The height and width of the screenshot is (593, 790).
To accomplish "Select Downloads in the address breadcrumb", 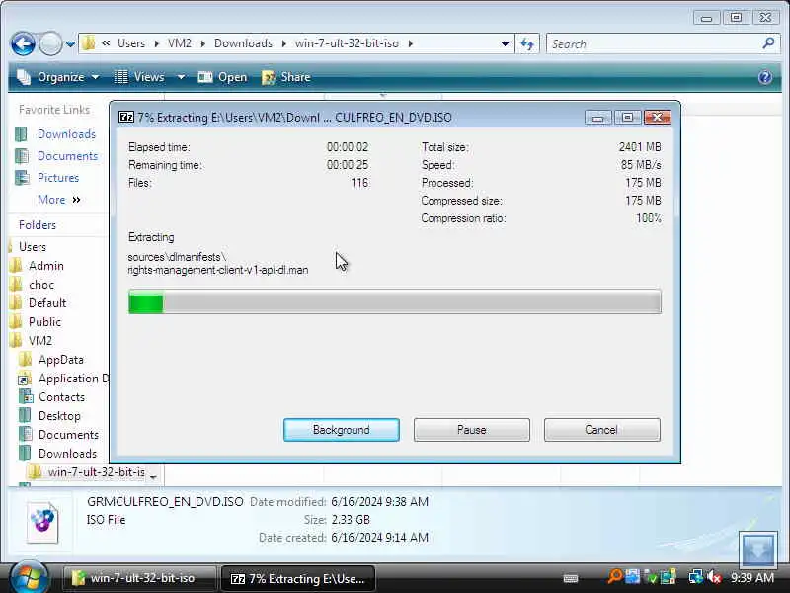I will point(243,43).
